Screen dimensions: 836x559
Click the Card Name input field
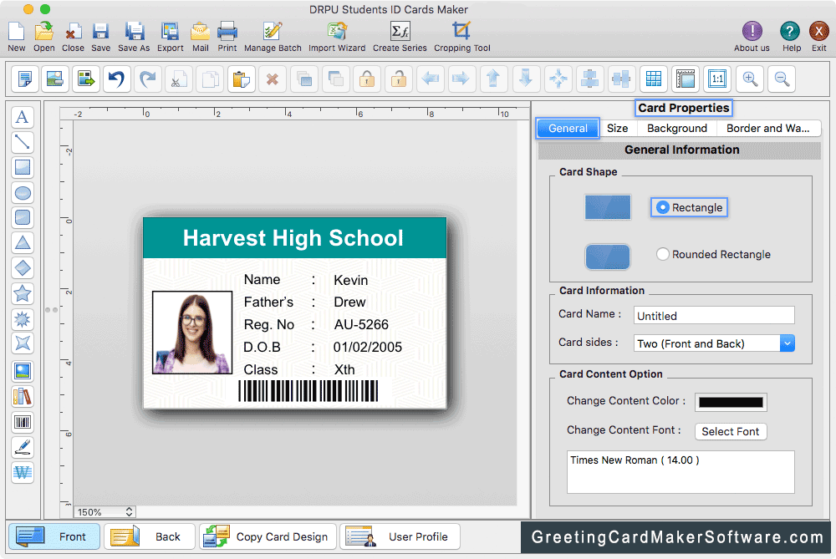(714, 316)
